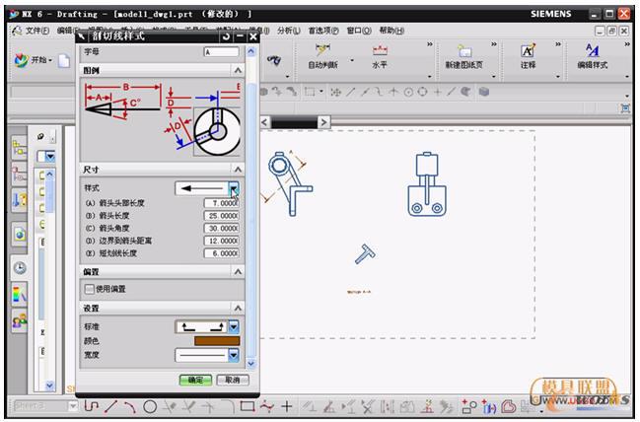Toggle the 使用偏置 checkbox

click(89, 289)
